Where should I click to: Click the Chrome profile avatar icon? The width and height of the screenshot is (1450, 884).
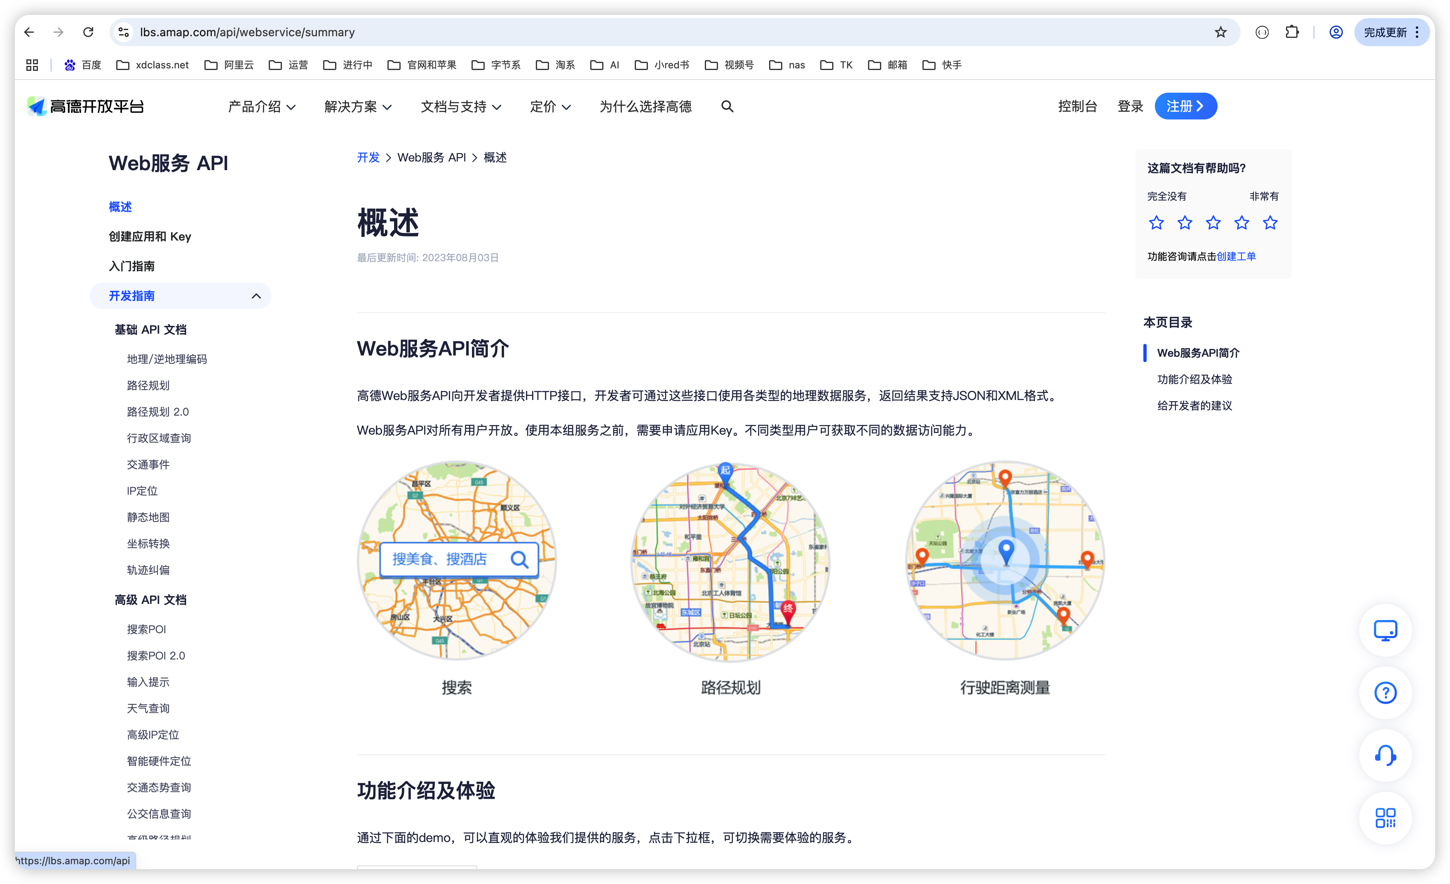[1336, 33]
